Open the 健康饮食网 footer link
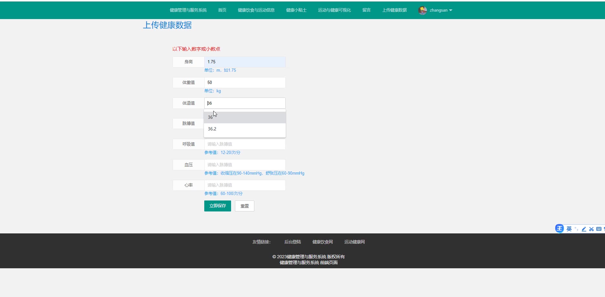This screenshot has width=605, height=297. [323, 242]
